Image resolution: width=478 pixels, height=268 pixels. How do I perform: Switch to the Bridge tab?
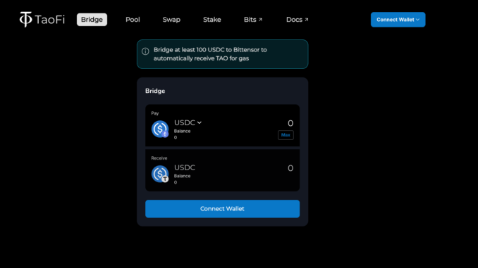click(92, 20)
